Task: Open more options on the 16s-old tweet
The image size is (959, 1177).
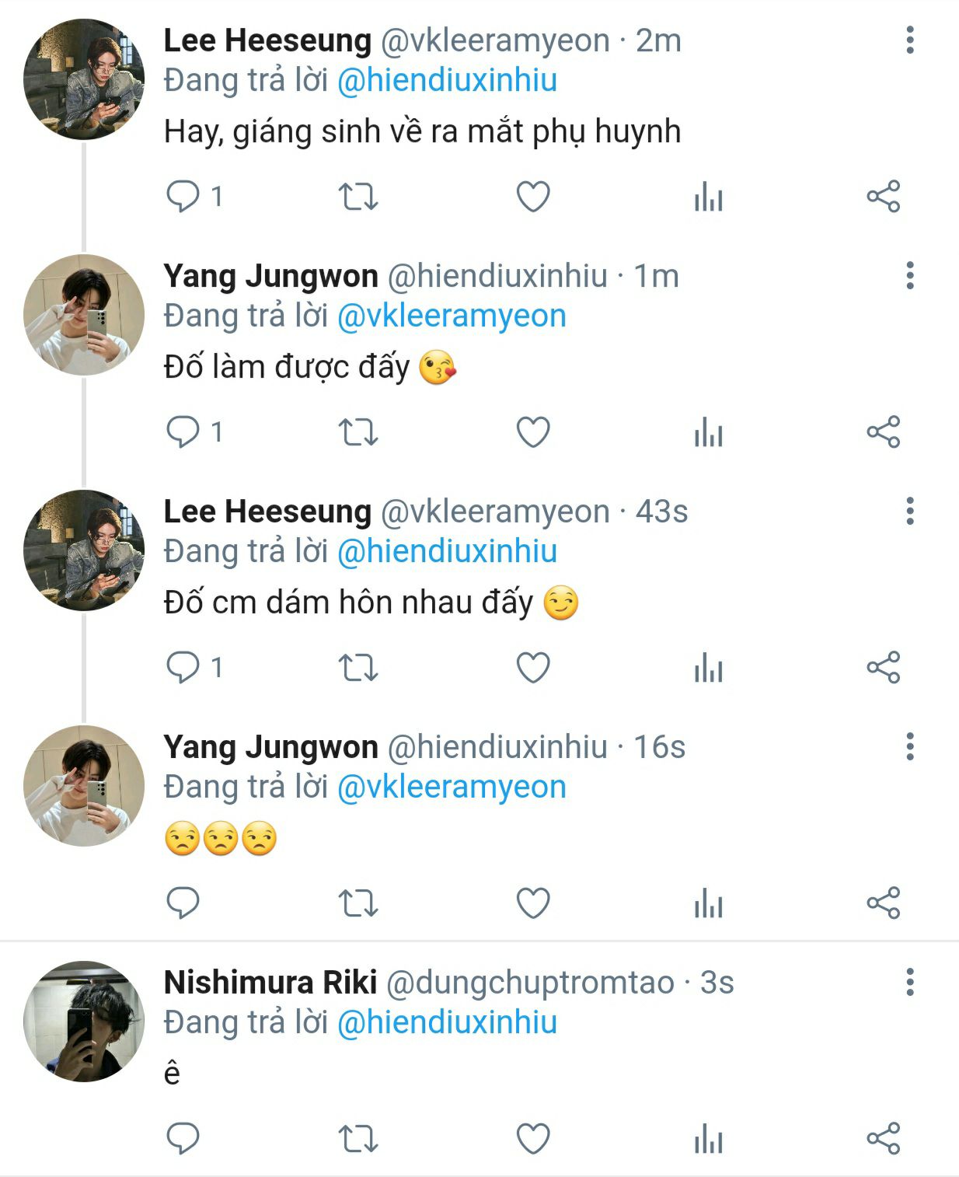Action: point(909,746)
